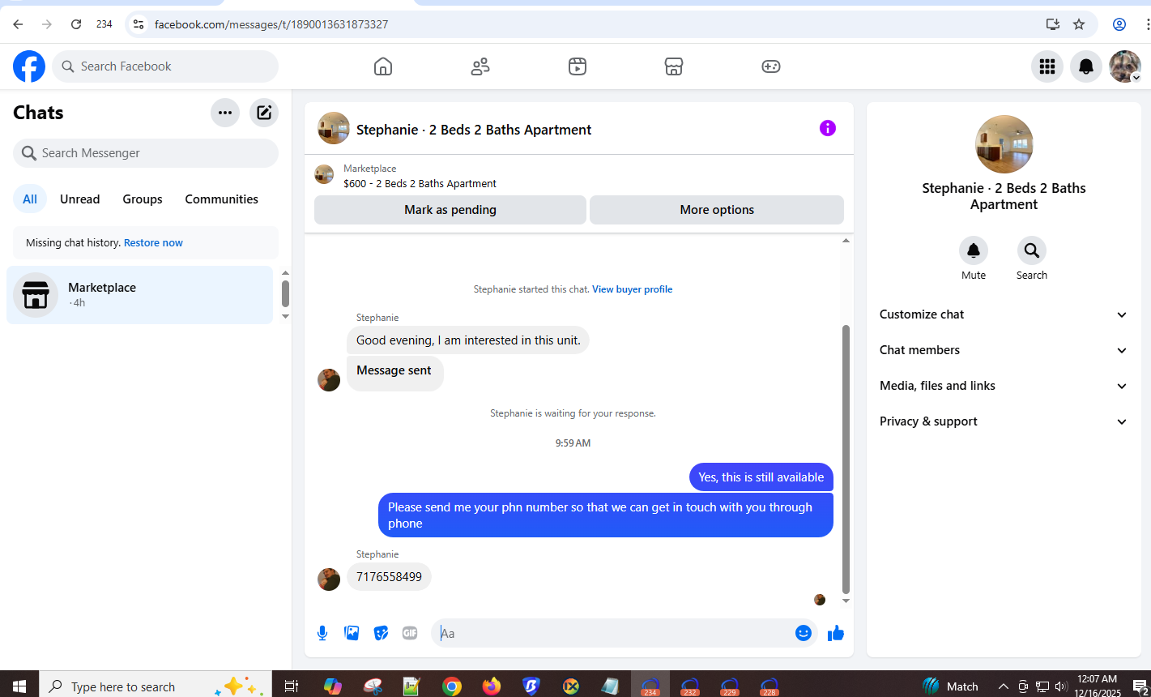Start a new message with the compose icon

point(264,113)
